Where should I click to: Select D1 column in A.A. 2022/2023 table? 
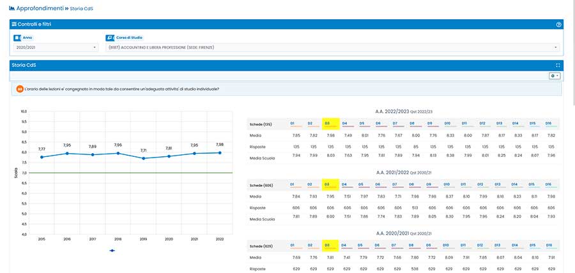click(293, 123)
